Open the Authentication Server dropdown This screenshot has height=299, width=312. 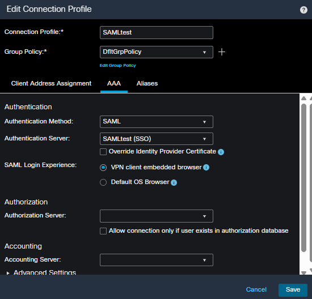(157, 139)
